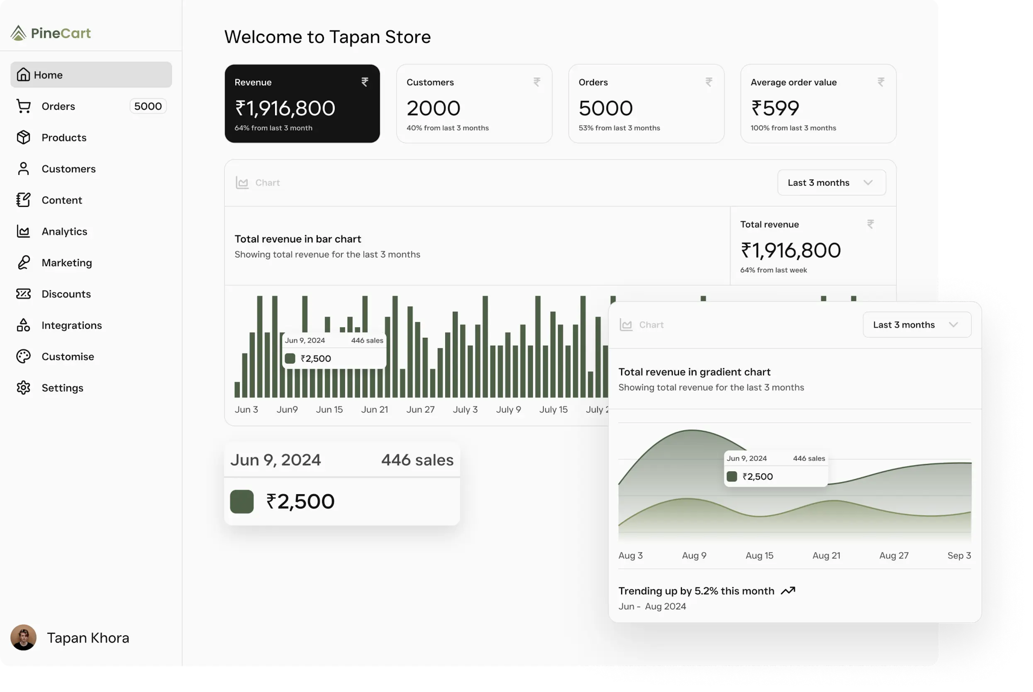Click the Tapan Khora user name
The image size is (1033, 692).
click(88, 638)
